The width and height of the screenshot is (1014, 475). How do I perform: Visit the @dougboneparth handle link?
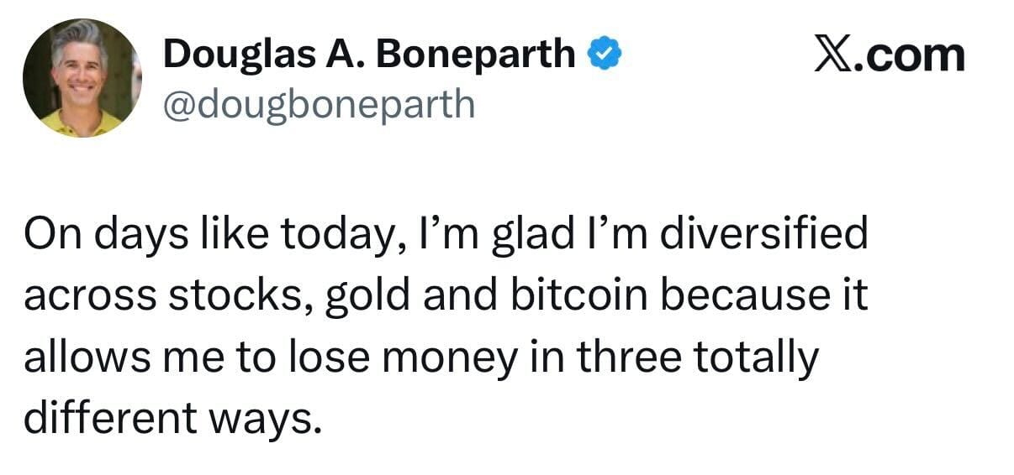tap(319, 104)
